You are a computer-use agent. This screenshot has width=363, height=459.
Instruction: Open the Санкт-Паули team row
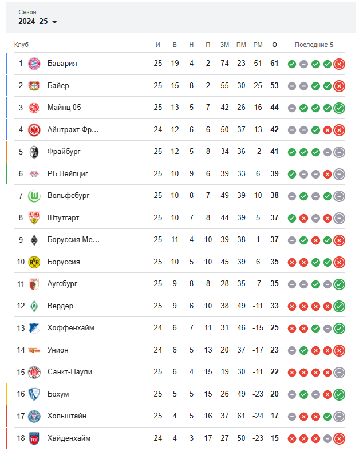pos(179,372)
